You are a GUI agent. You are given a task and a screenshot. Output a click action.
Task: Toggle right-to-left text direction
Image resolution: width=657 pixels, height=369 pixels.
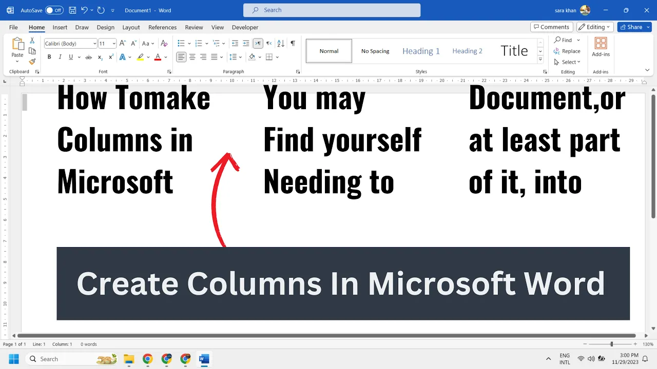pos(269,44)
